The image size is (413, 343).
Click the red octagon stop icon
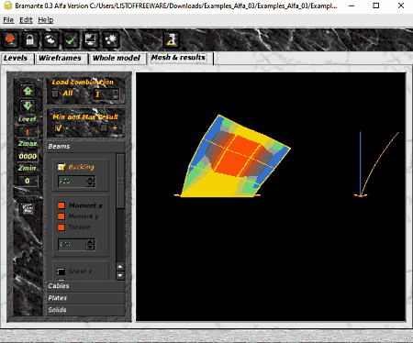(10, 39)
